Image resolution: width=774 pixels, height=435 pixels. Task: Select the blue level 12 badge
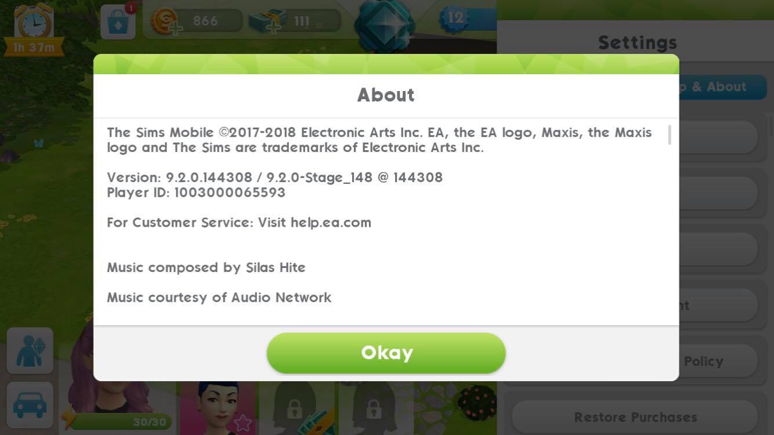[x=455, y=17]
